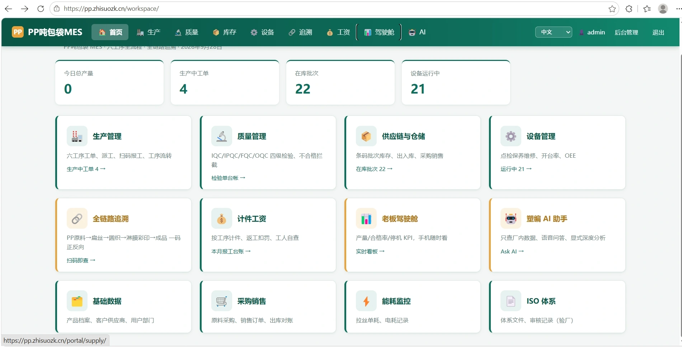Click the browser address bar URL
This screenshot has width=682, height=347.
tap(111, 9)
